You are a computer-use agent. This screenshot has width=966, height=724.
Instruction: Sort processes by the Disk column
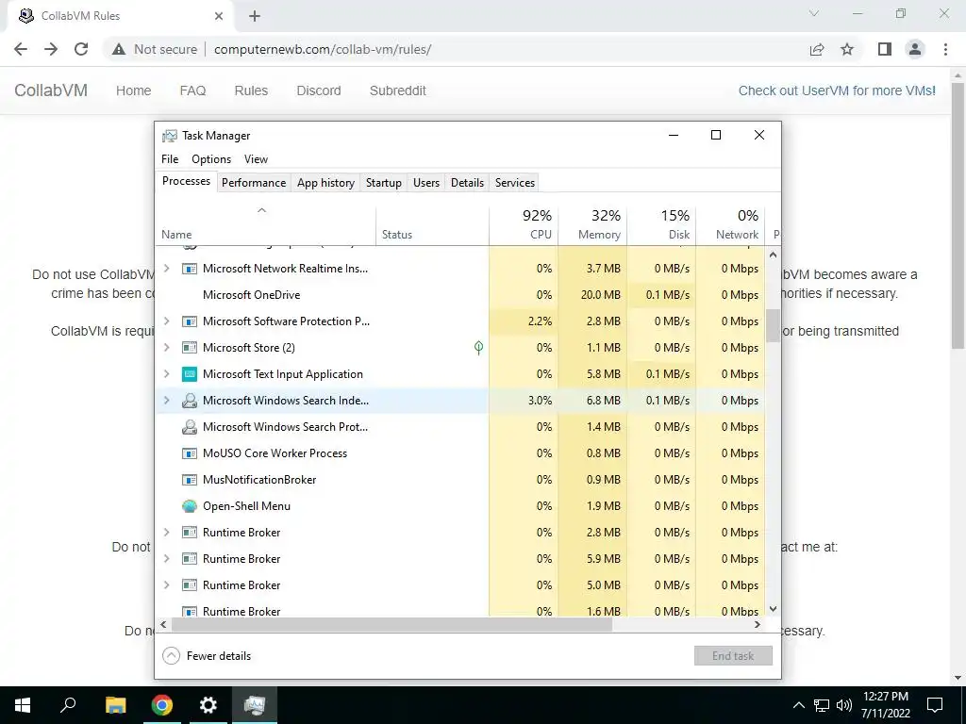coord(661,224)
